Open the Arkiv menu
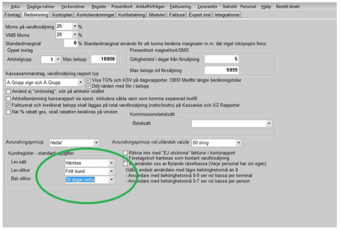Image resolution: width=340 pixels, height=231 pixels. [15, 7]
